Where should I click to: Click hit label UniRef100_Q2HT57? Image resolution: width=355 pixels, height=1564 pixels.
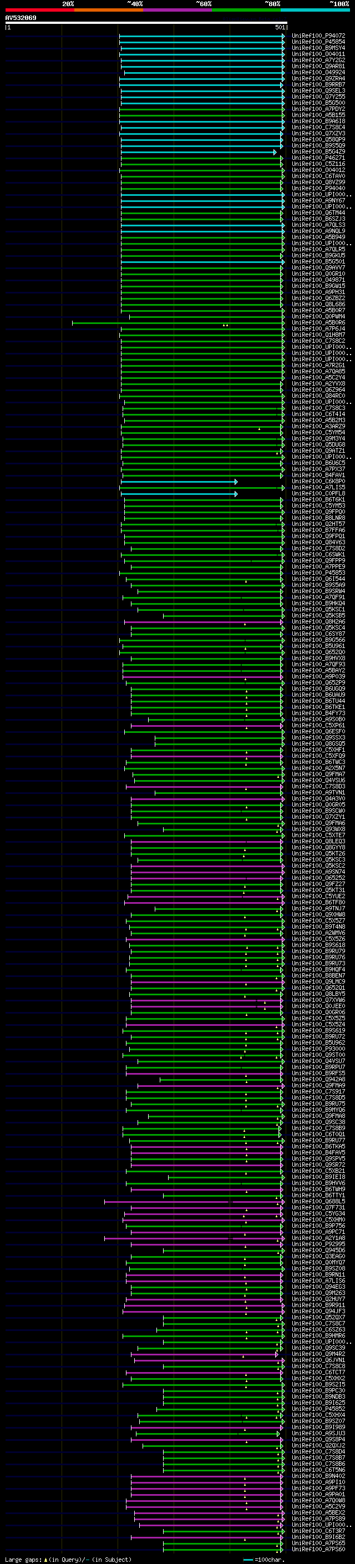click(318, 524)
